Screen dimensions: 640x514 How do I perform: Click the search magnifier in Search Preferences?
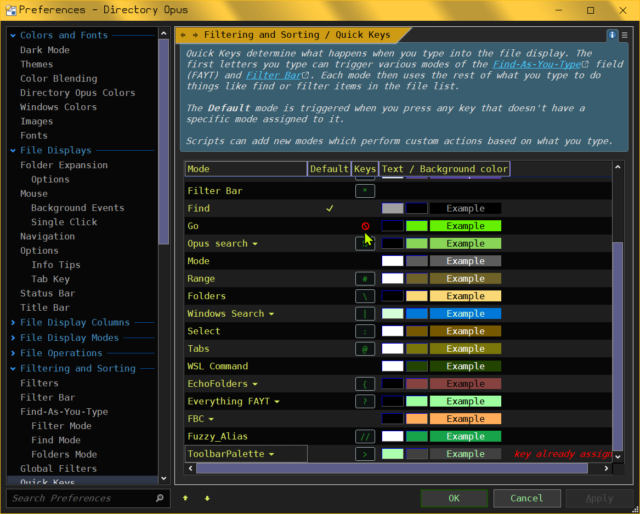160,498
